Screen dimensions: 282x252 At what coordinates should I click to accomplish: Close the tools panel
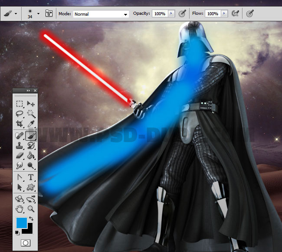(35, 91)
